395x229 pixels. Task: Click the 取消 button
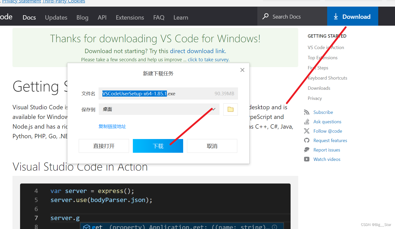click(x=212, y=146)
